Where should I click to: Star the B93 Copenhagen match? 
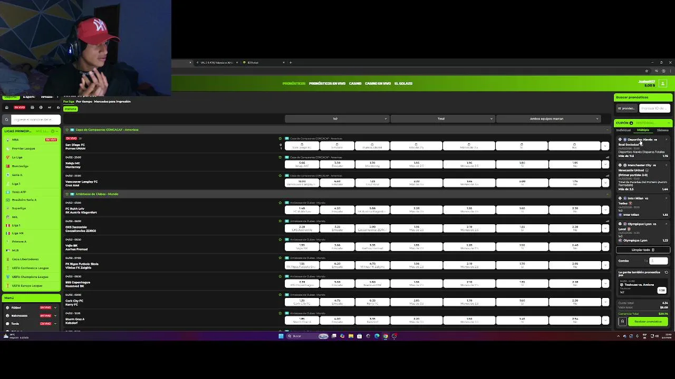click(x=281, y=276)
